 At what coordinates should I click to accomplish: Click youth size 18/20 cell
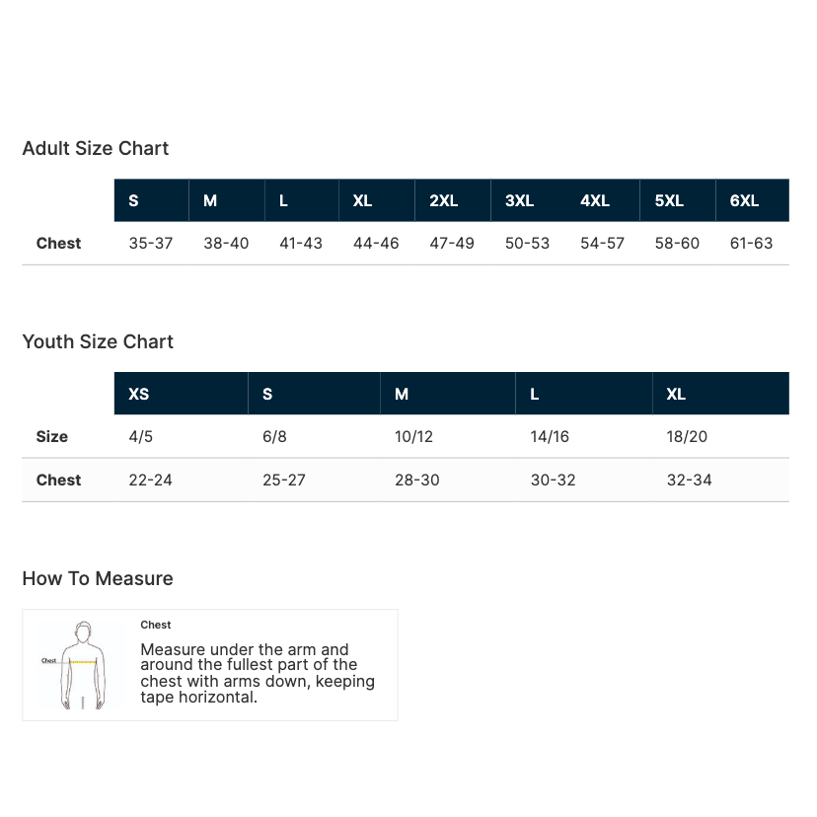[687, 436]
